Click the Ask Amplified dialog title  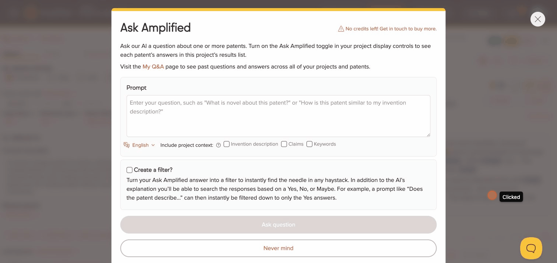(x=155, y=28)
